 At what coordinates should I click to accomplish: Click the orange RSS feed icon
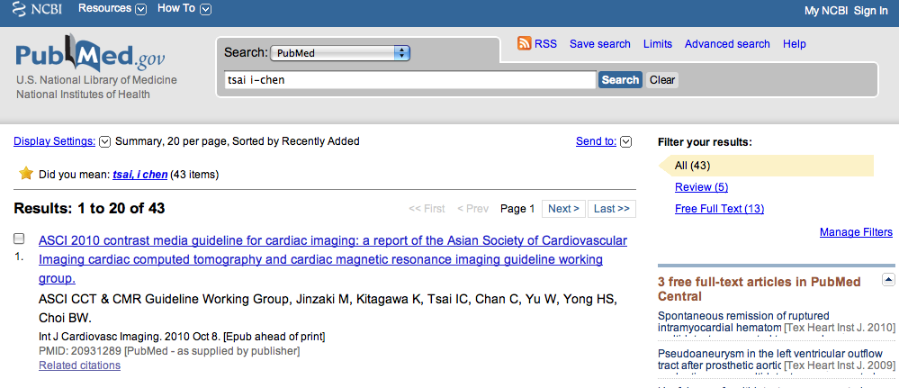(x=524, y=43)
